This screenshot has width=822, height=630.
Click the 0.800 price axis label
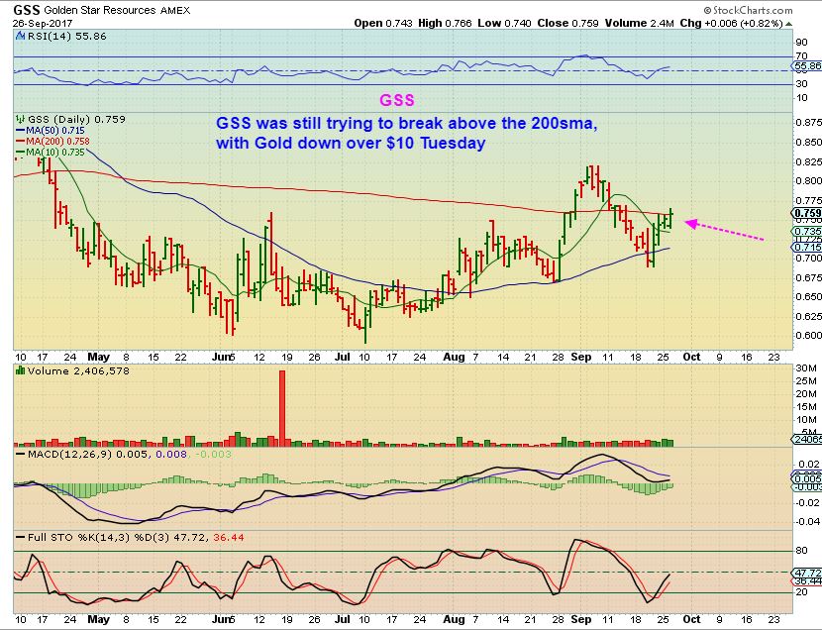tap(808, 180)
